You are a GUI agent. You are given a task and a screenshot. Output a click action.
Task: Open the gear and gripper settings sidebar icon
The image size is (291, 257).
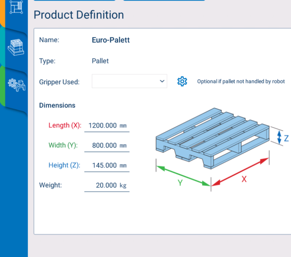pos(17,85)
